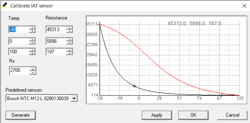Decrease the 187 resistance spinner
The width and height of the screenshot is (250, 123).
coord(69,53)
